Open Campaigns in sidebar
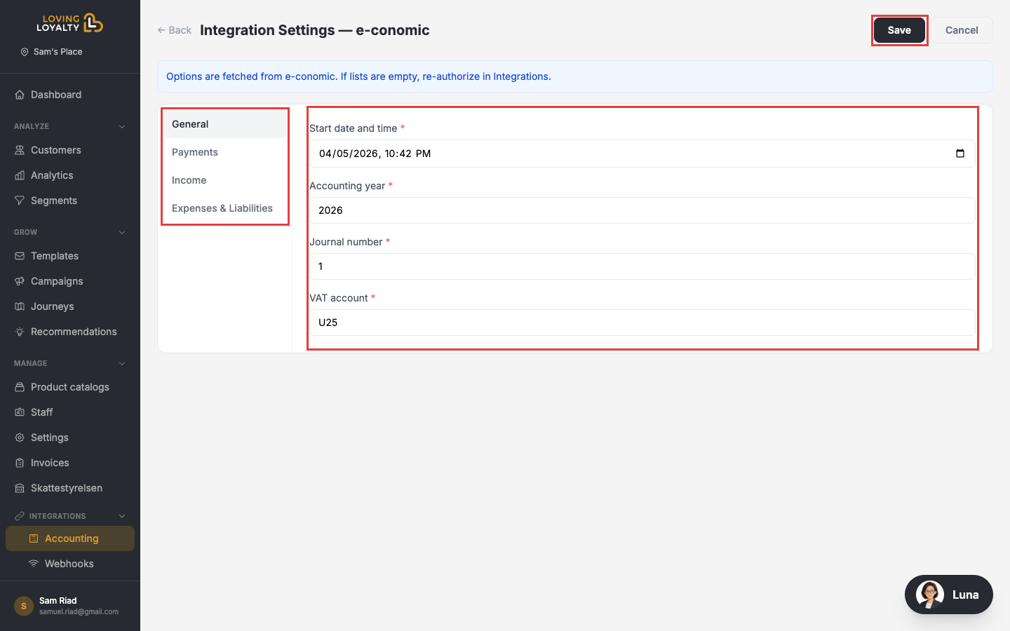The width and height of the screenshot is (1010, 631). [x=70, y=281]
